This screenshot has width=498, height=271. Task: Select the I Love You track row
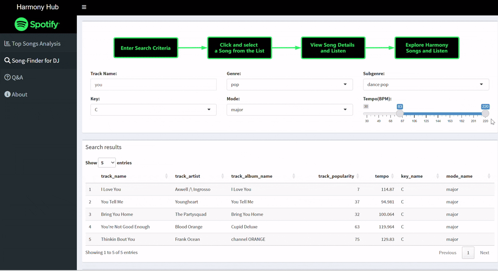(290, 189)
